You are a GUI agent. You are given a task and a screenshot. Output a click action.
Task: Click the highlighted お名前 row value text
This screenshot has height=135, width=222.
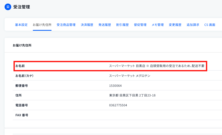point(156,66)
